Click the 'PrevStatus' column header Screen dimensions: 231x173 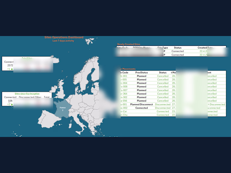coord(142,72)
